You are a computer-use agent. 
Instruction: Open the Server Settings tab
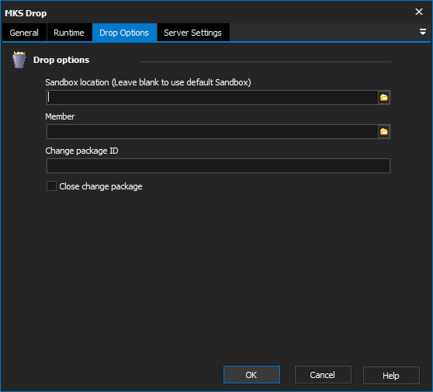(x=192, y=33)
